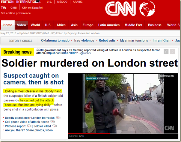Screen dimensions: 181x142
Task: Go to previous breaking news item arrow
Action: 166,52
